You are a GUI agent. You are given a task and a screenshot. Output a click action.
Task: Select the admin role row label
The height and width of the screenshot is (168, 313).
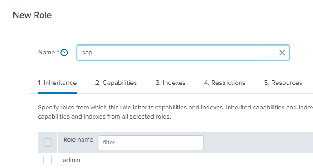coord(71,160)
